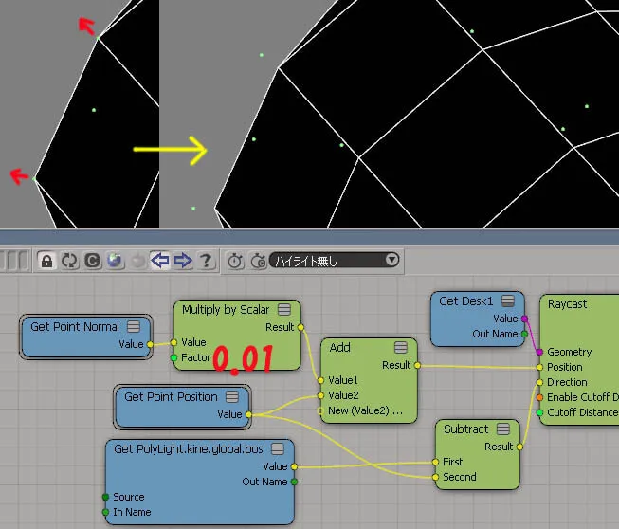Open help with the question mark icon
The image size is (619, 529).
(x=206, y=261)
